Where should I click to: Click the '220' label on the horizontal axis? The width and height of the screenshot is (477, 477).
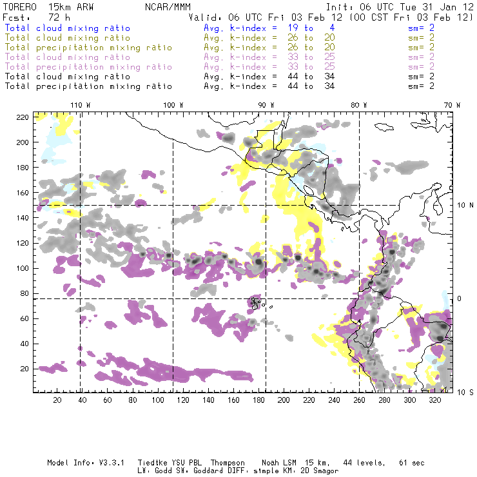tap(309, 400)
